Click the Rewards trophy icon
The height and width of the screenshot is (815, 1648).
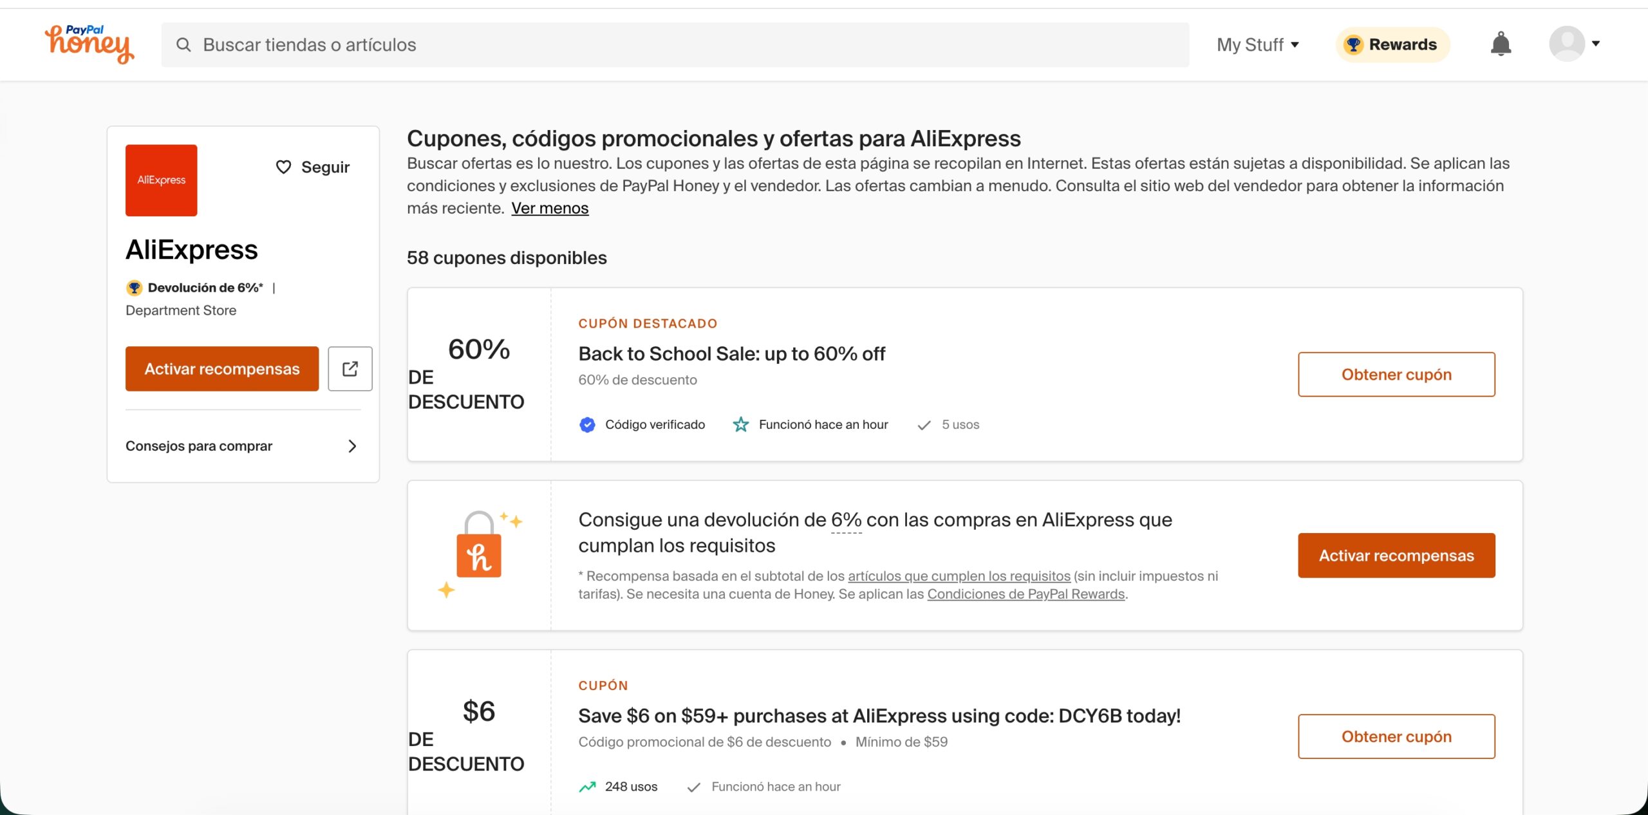click(1353, 44)
